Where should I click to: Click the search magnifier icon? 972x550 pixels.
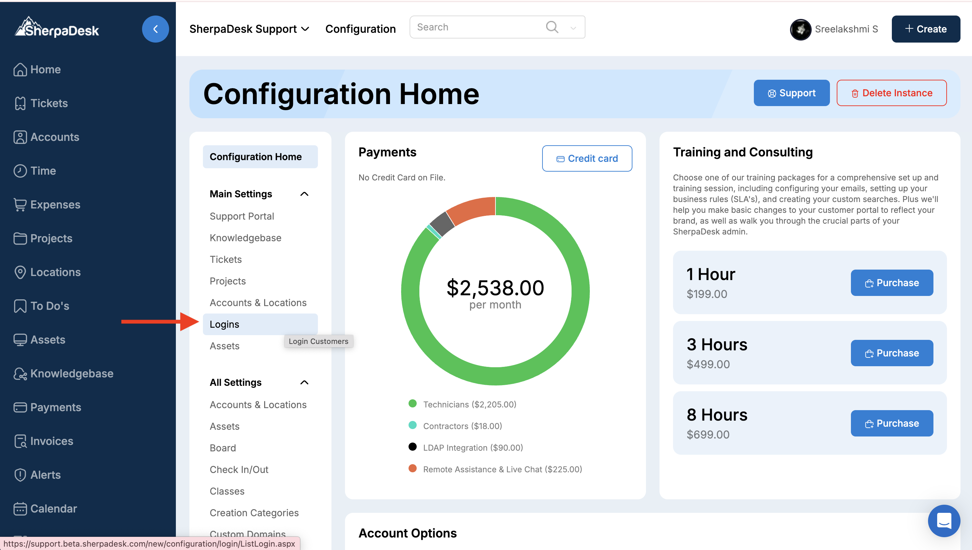click(552, 27)
